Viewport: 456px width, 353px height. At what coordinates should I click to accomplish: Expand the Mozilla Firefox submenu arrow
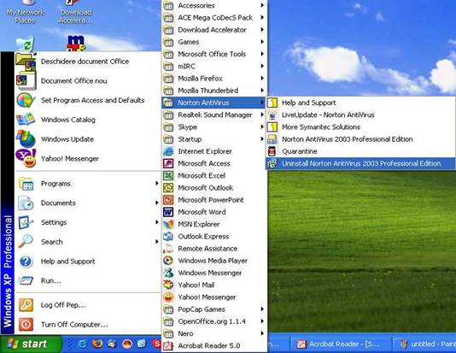click(262, 79)
